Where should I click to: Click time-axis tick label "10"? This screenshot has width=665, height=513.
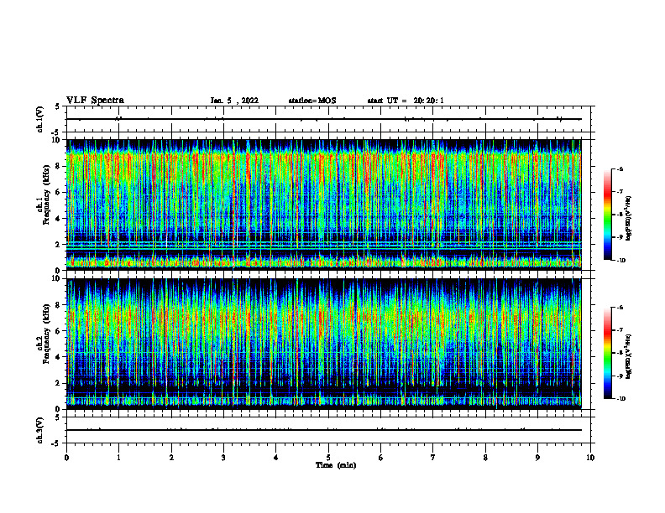[590, 458]
